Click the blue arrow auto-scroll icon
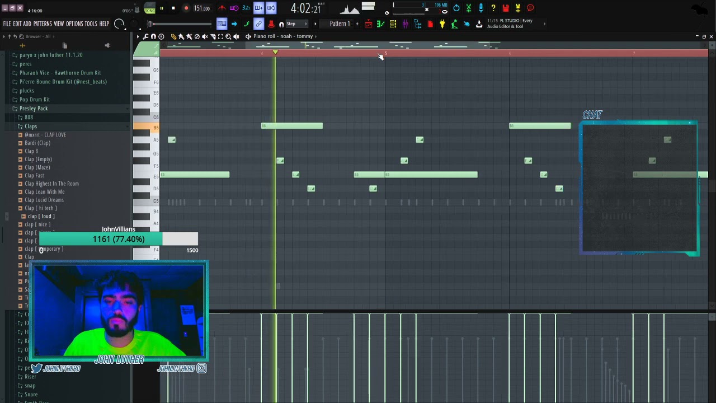 [234, 24]
